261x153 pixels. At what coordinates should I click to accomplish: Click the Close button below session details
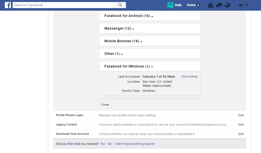tap(105, 104)
